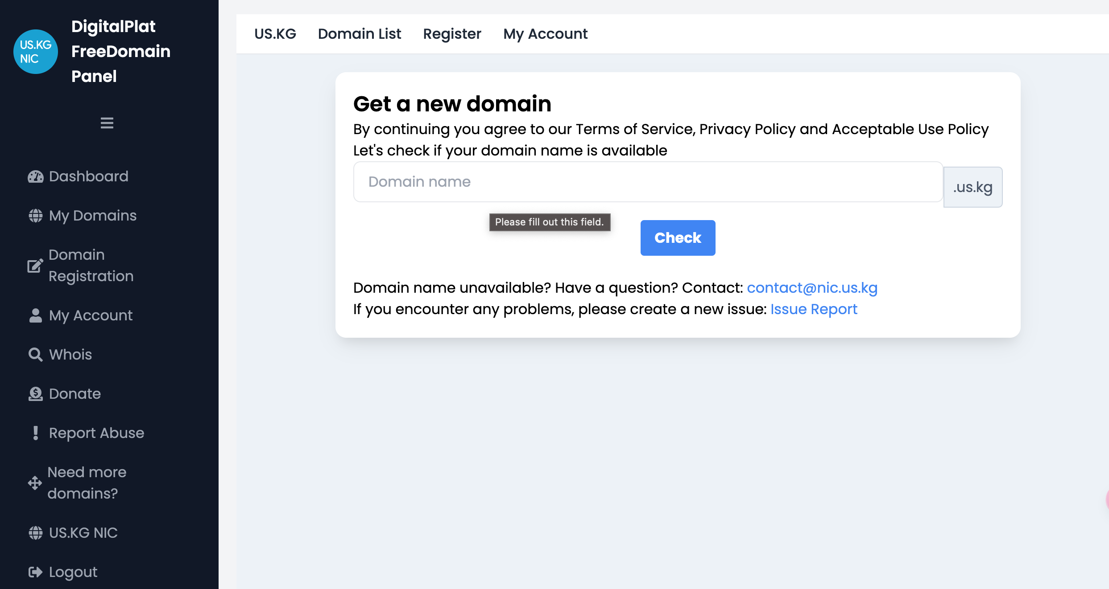
Task: Click the Donate coin icon
Action: tap(36, 394)
